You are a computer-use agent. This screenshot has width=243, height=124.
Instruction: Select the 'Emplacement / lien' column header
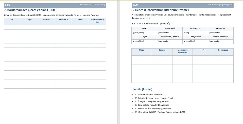97,21
